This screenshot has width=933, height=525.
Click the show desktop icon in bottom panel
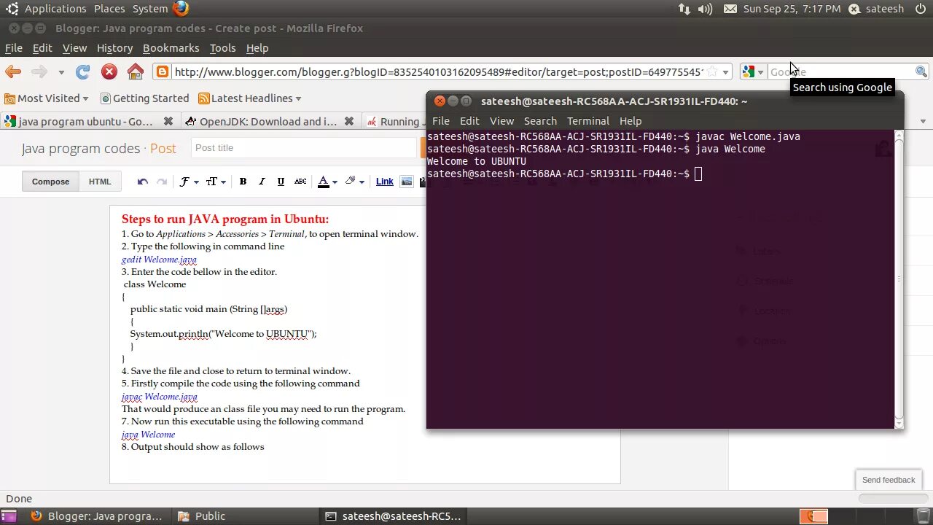pyautogui.click(x=9, y=516)
